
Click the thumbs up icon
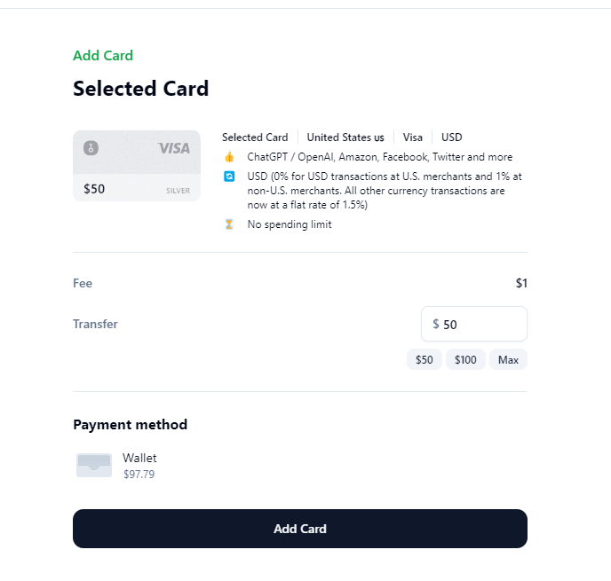(x=229, y=157)
